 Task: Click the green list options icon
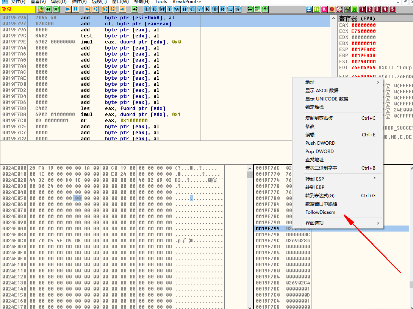pyautogui.click(x=250, y=9)
